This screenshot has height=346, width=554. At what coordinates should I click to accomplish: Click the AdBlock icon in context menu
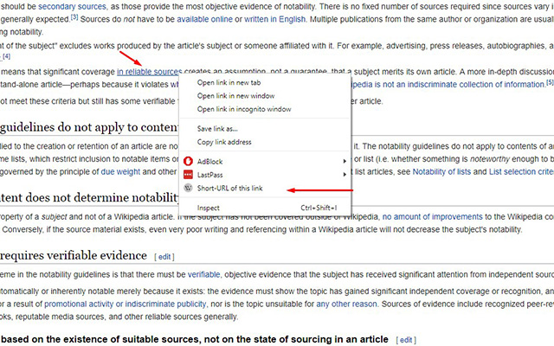(x=188, y=162)
